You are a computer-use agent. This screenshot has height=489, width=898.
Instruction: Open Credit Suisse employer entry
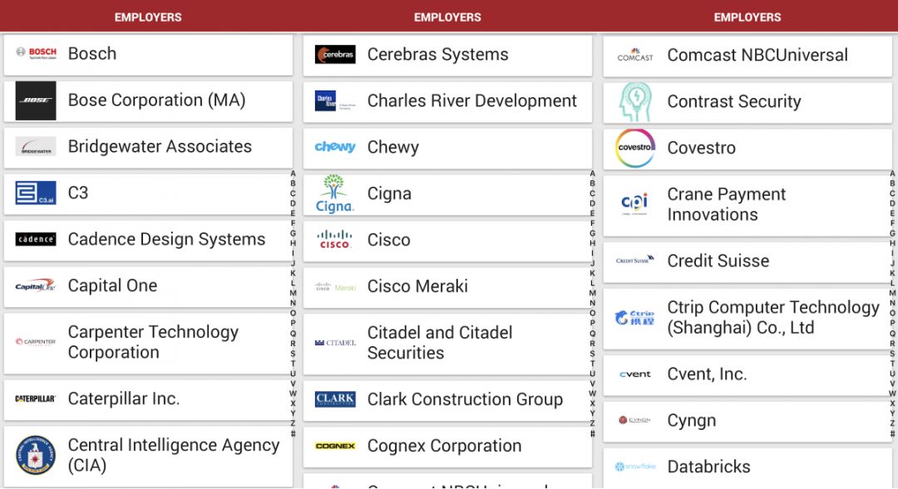point(747,261)
